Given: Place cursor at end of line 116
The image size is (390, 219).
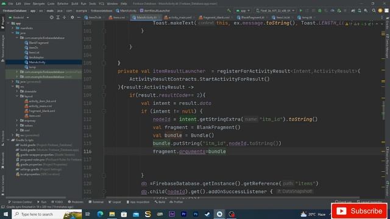Looking at the screenshot, I should coord(226,151).
